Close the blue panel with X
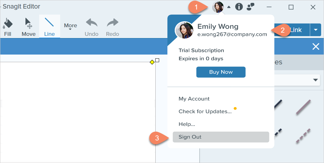Image resolution: width=324 pixels, height=163 pixels. (x=316, y=47)
